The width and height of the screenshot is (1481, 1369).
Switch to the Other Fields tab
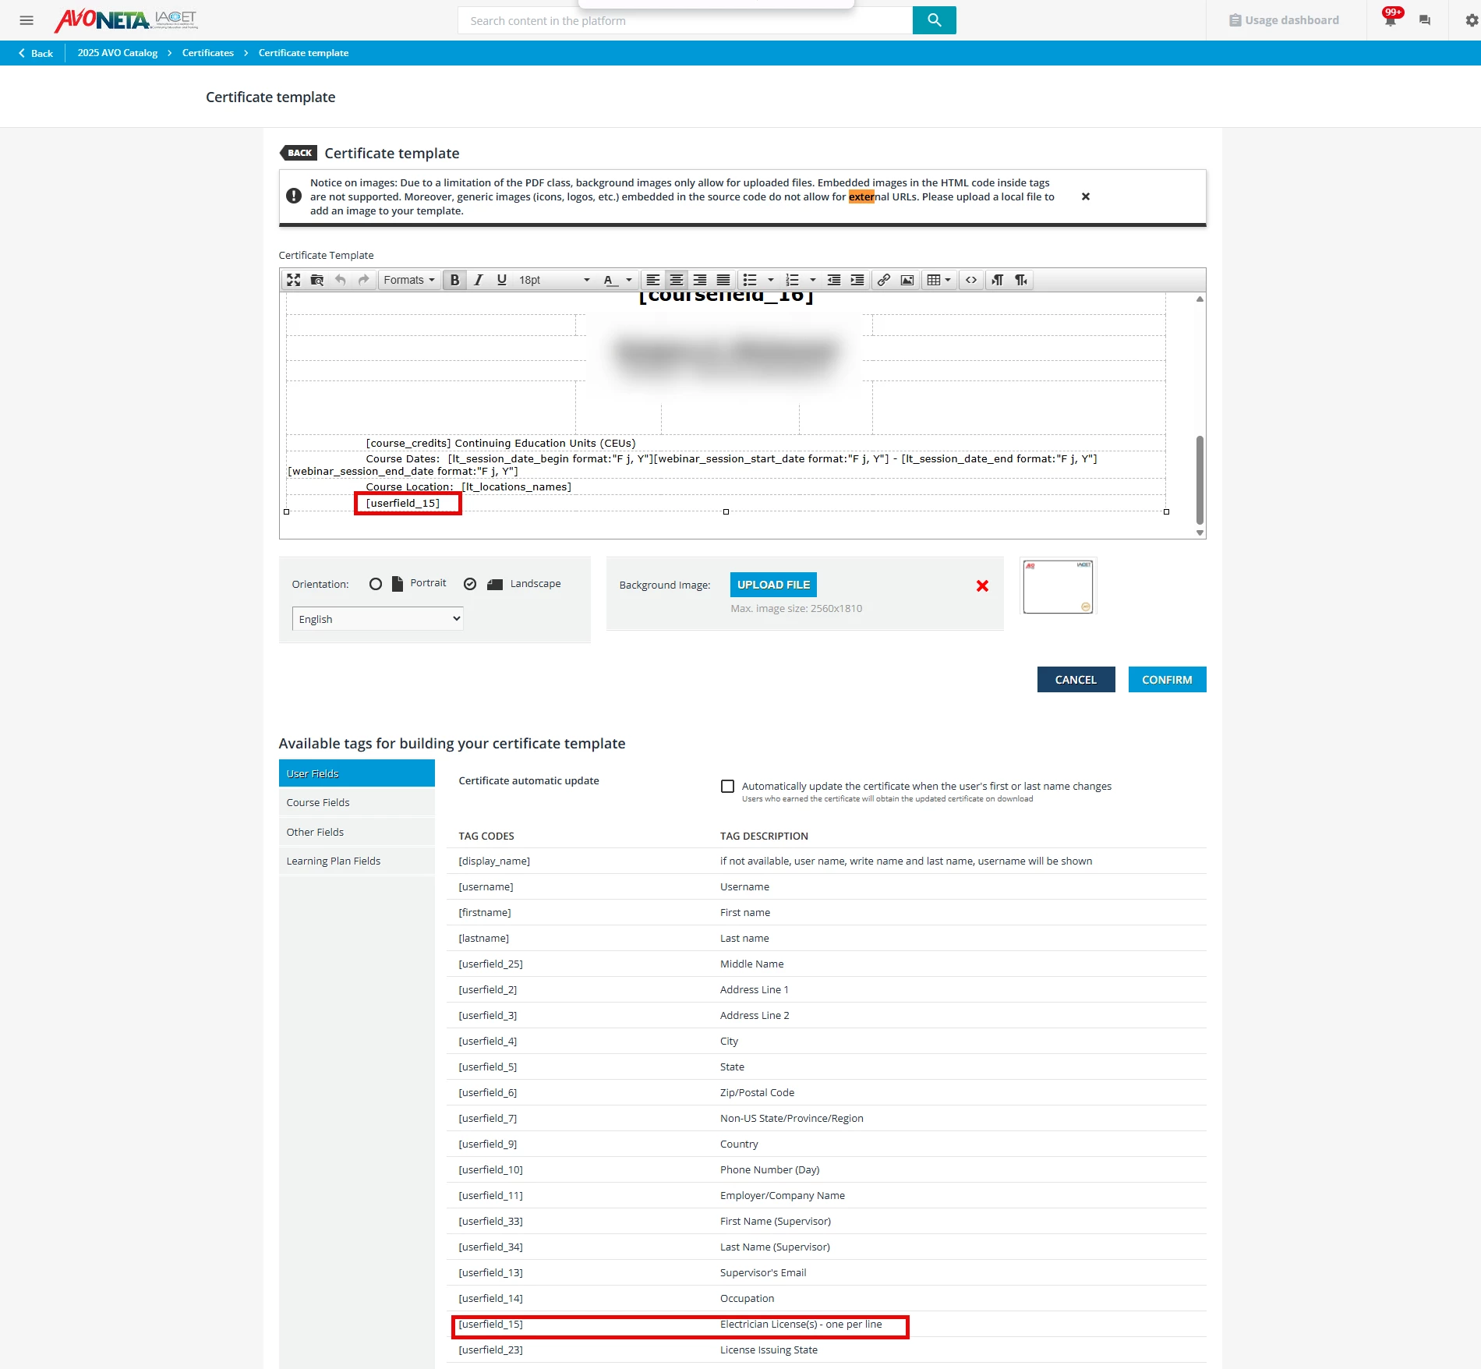point(357,832)
